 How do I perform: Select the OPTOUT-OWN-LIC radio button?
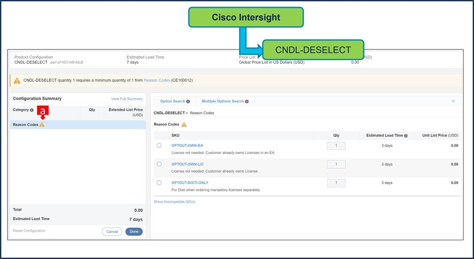pyautogui.click(x=159, y=164)
